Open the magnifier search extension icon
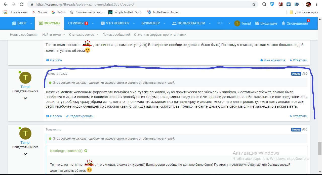Viewport: 322px width, 175px height. [x=264, y=4]
